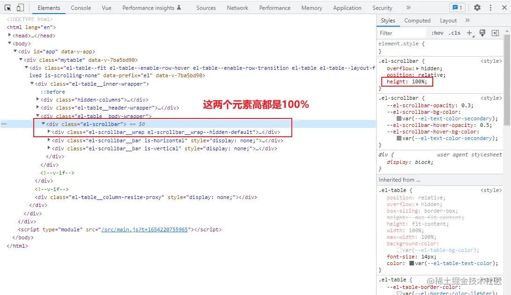The height and width of the screenshot is (295, 511).
Task: Open the Memory tab
Action: (x=311, y=8)
